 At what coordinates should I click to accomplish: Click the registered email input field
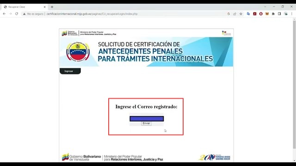tap(147, 119)
